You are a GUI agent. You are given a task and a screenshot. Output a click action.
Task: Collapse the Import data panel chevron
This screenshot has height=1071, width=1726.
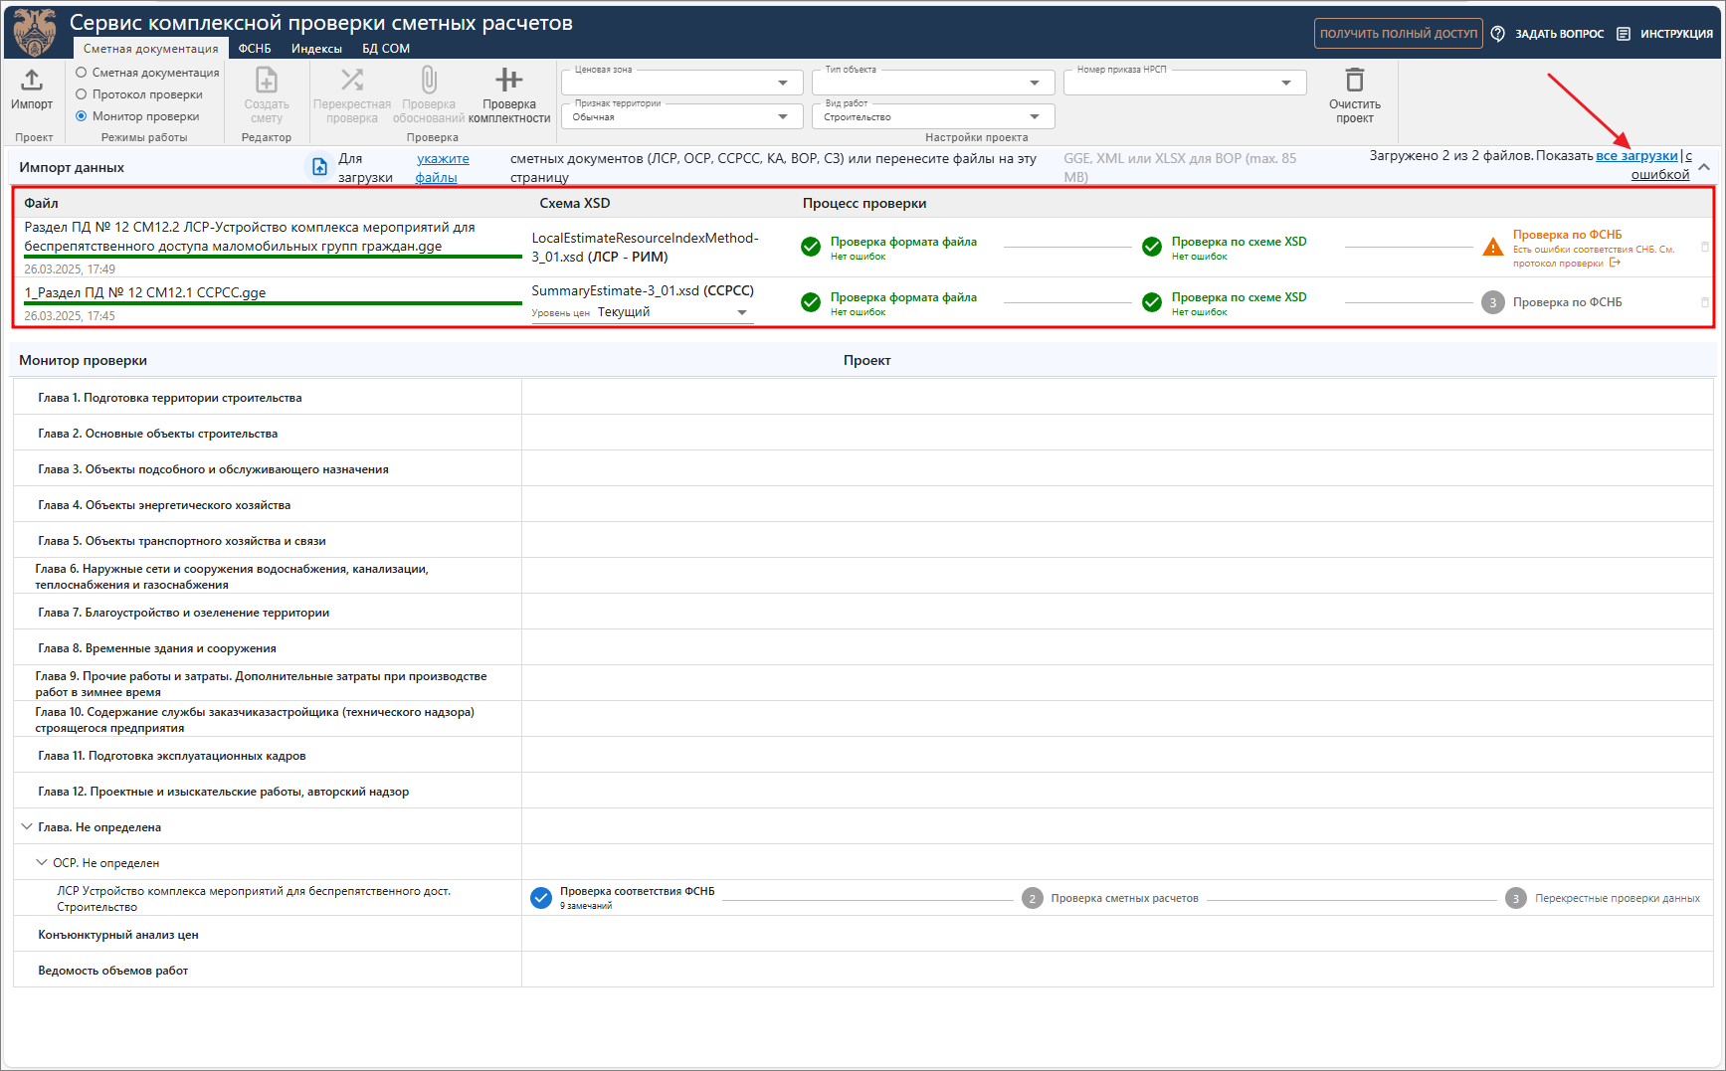point(1704,167)
